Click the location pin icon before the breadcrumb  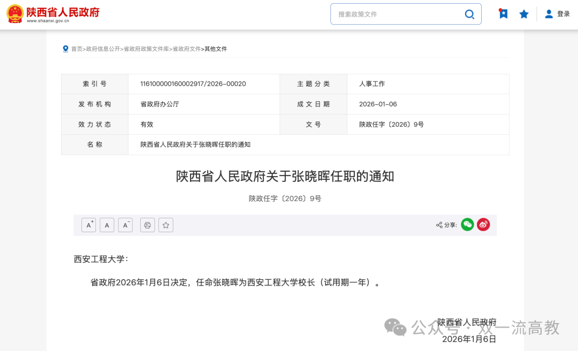[x=64, y=49]
